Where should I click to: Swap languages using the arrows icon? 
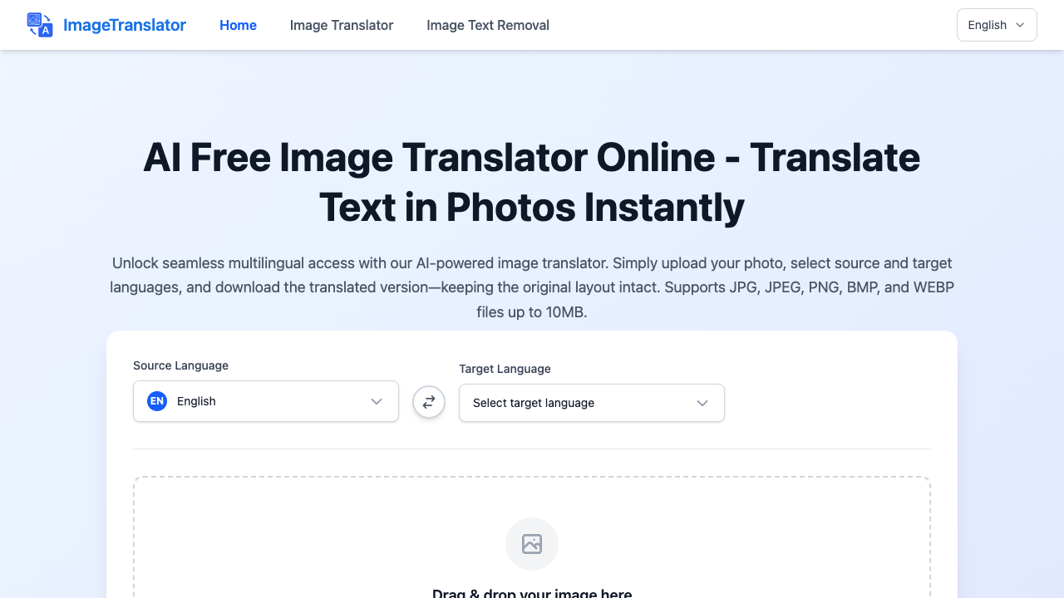point(429,401)
